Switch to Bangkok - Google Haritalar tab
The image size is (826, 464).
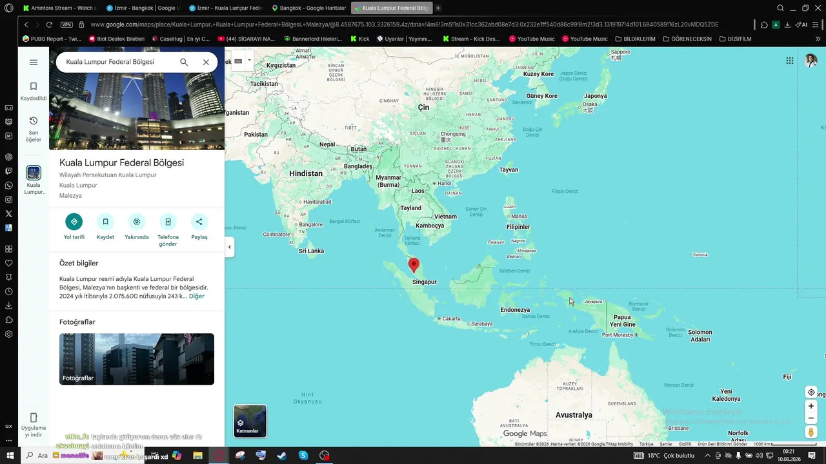pyautogui.click(x=309, y=8)
